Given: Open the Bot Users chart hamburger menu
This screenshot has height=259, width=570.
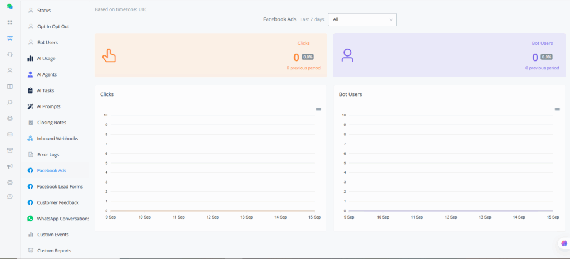Looking at the screenshot, I should pyautogui.click(x=557, y=110).
